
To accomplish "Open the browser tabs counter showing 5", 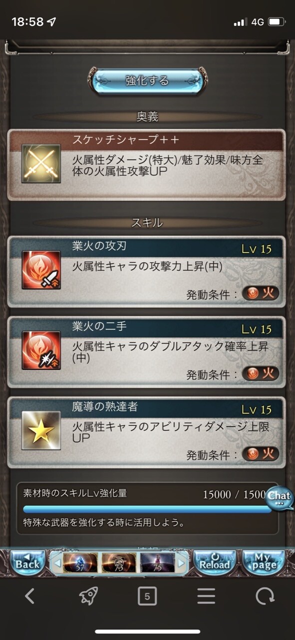I will click(x=147, y=596).
